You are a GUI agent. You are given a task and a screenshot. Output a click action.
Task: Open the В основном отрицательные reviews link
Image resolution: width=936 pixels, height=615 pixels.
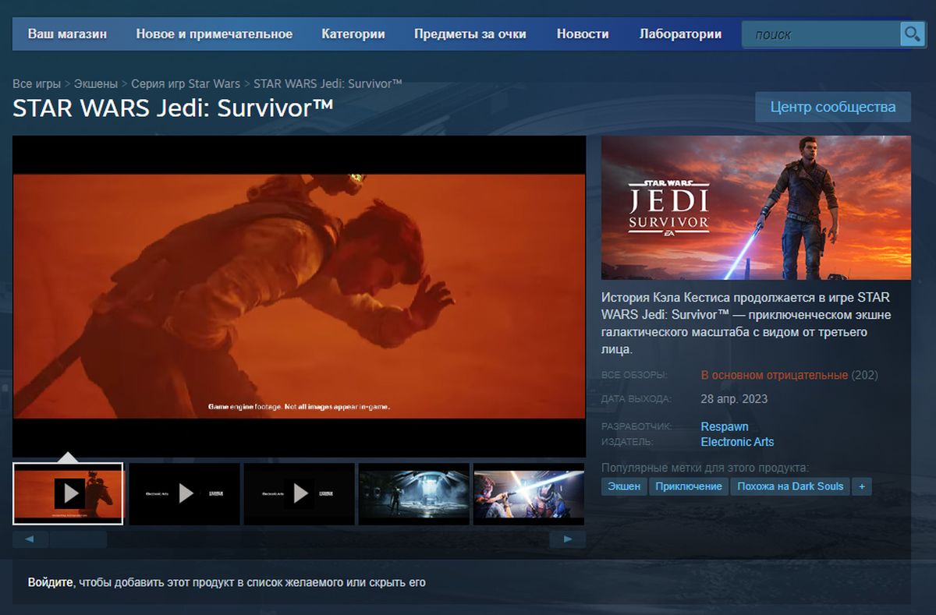[775, 375]
